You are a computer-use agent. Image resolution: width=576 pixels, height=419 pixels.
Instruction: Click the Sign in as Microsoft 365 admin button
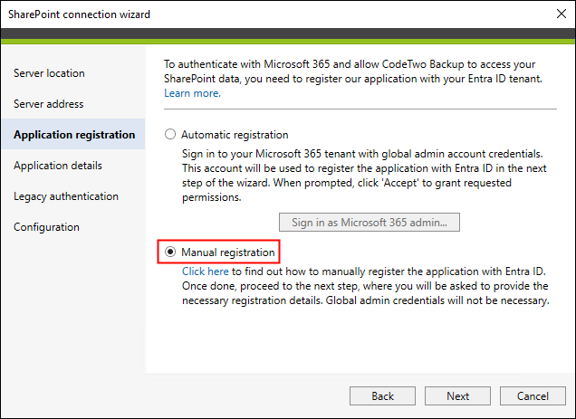tap(370, 222)
